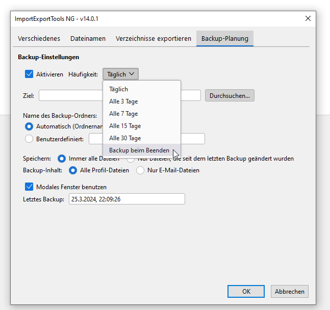Click the Letztes Backup date field
The height and width of the screenshot is (310, 330).
tap(127, 199)
